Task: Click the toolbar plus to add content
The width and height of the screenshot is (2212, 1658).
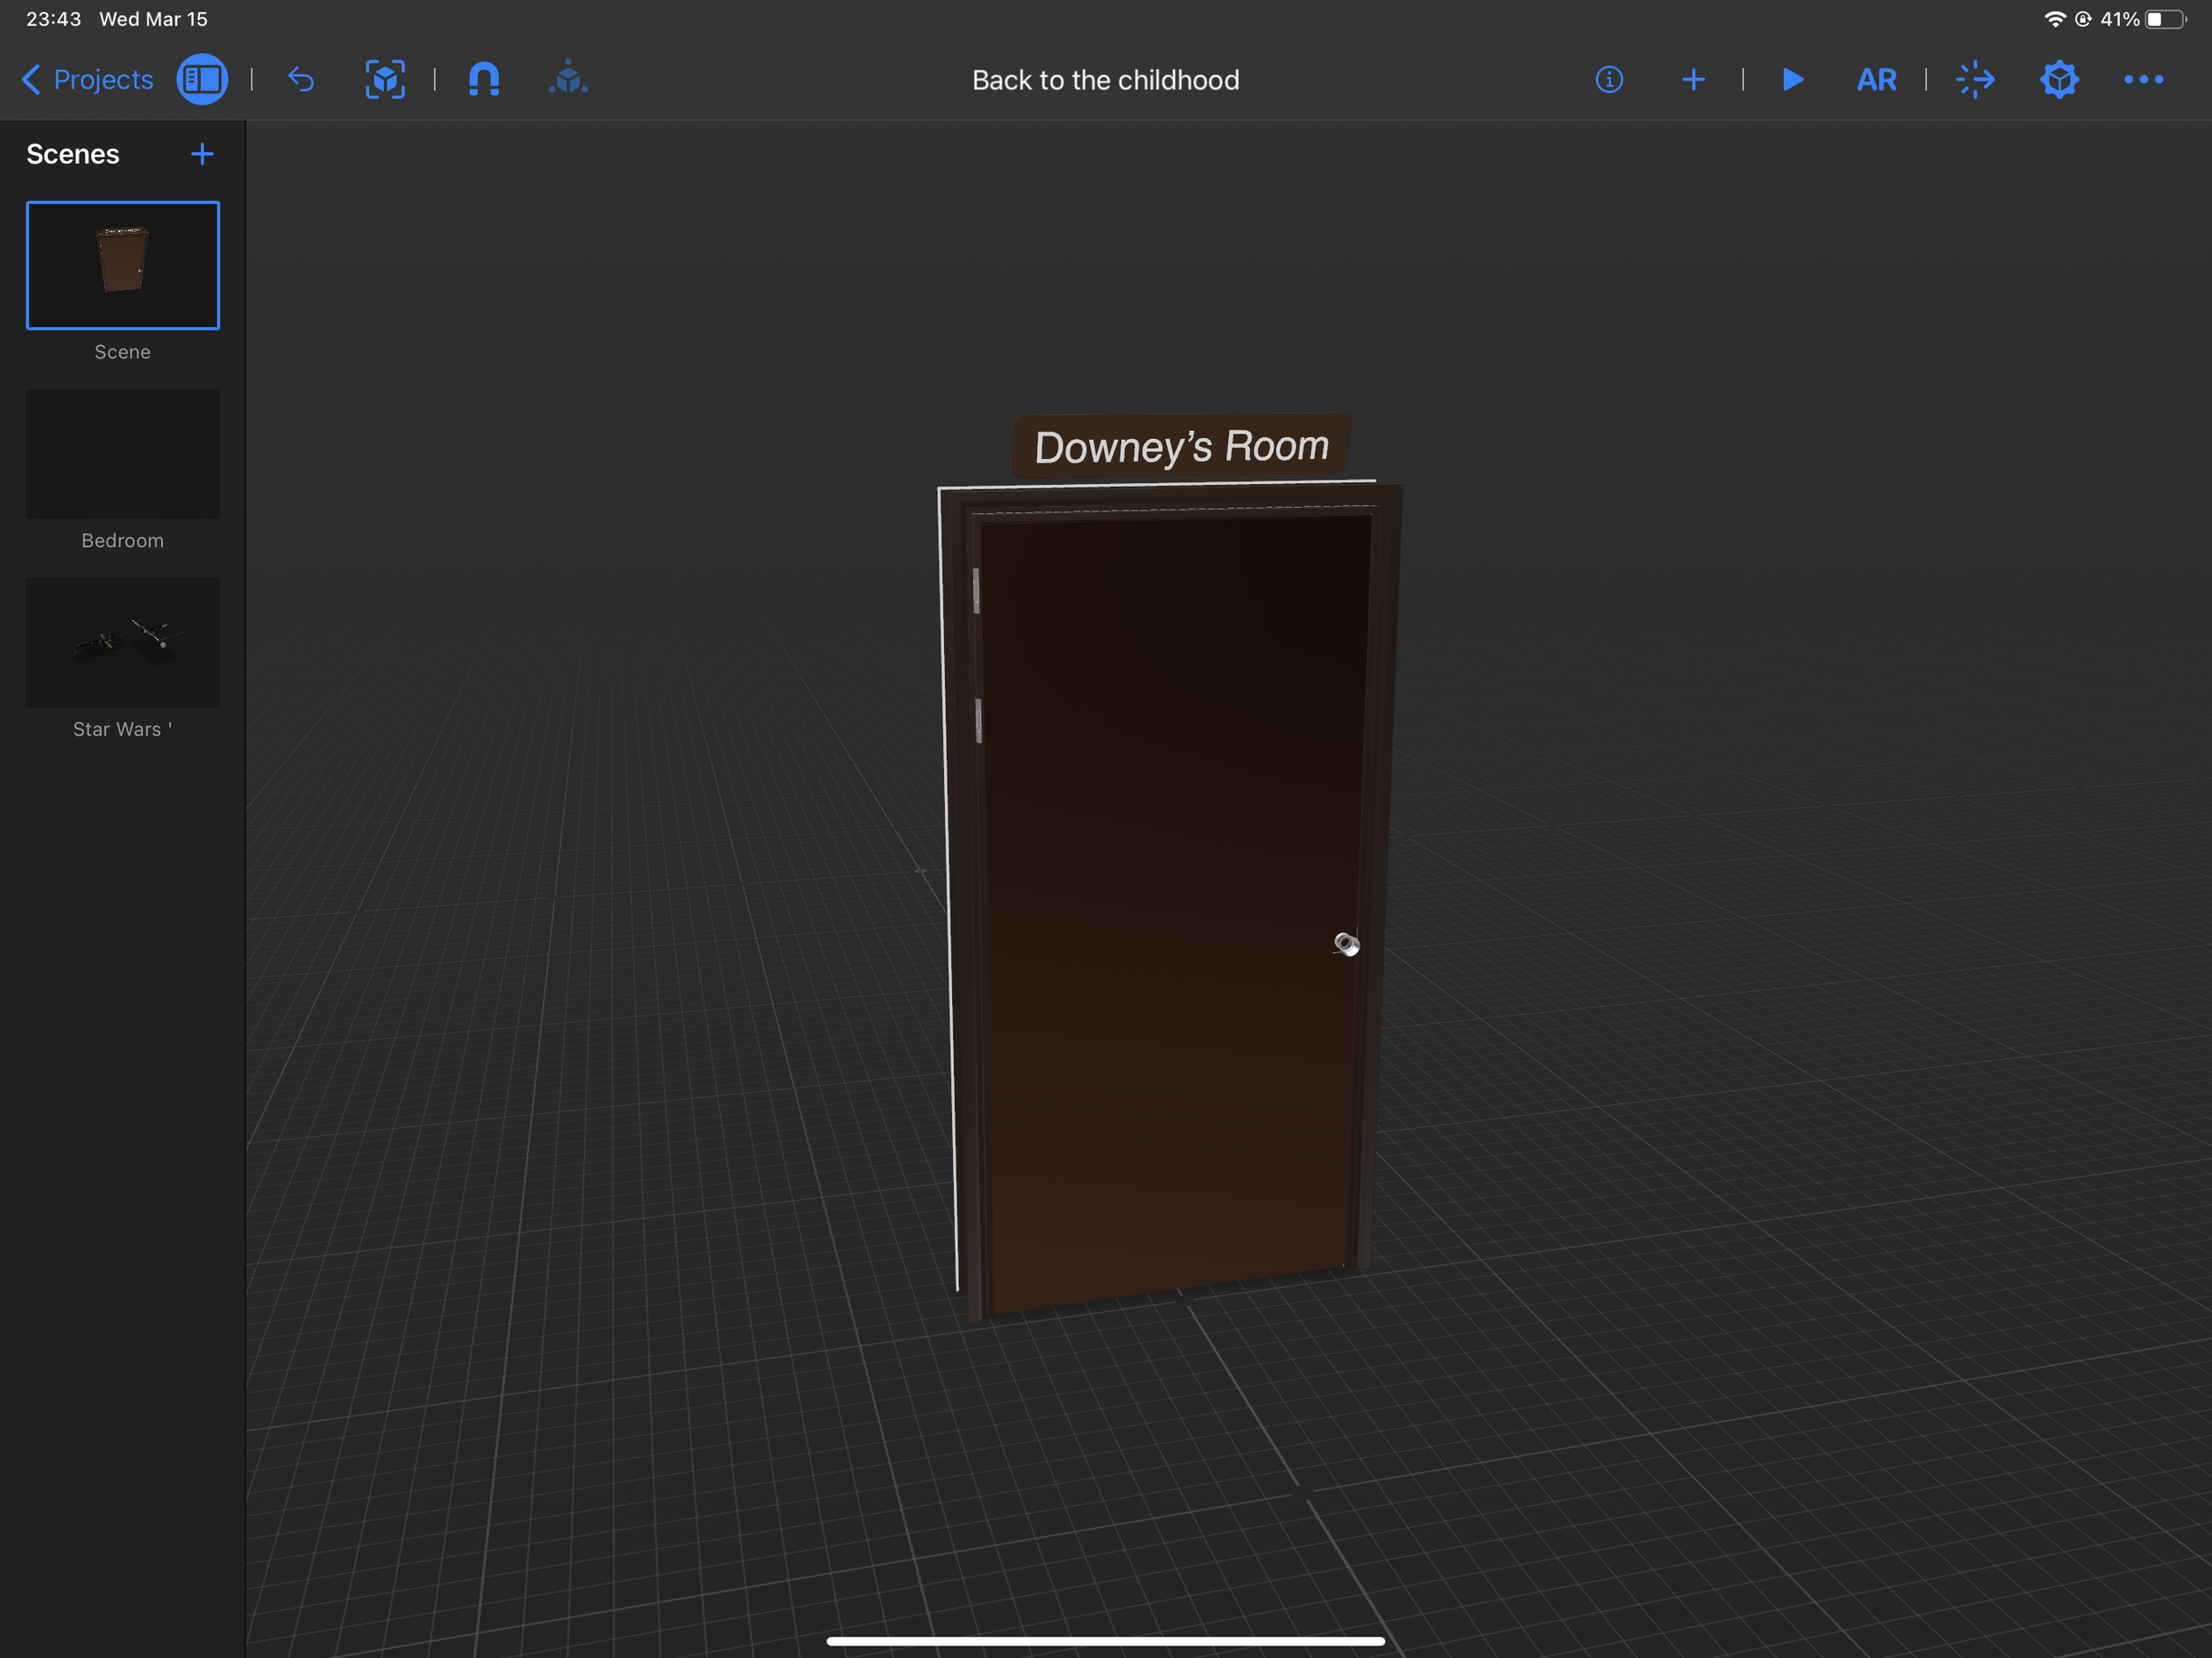Action: (1693, 79)
